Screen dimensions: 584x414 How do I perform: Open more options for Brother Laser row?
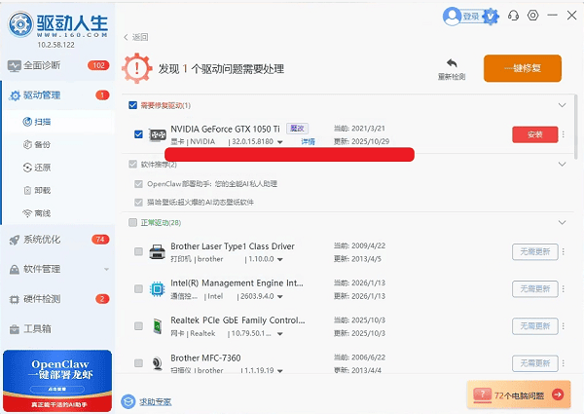pyautogui.click(x=564, y=252)
